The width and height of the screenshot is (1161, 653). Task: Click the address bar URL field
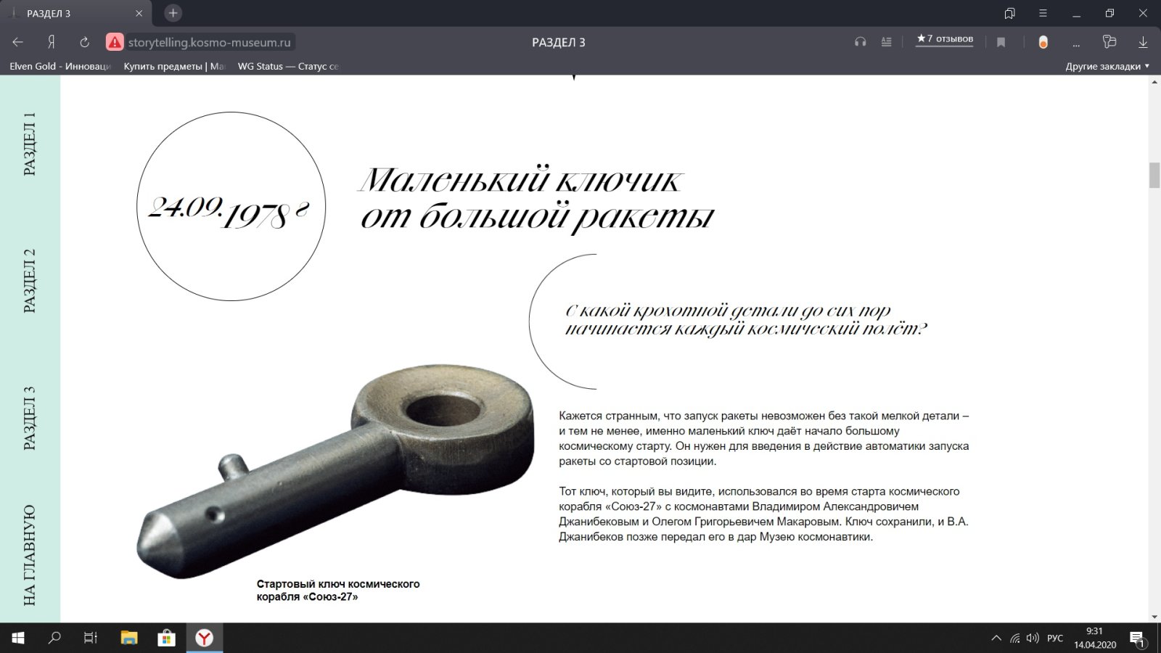pos(209,42)
